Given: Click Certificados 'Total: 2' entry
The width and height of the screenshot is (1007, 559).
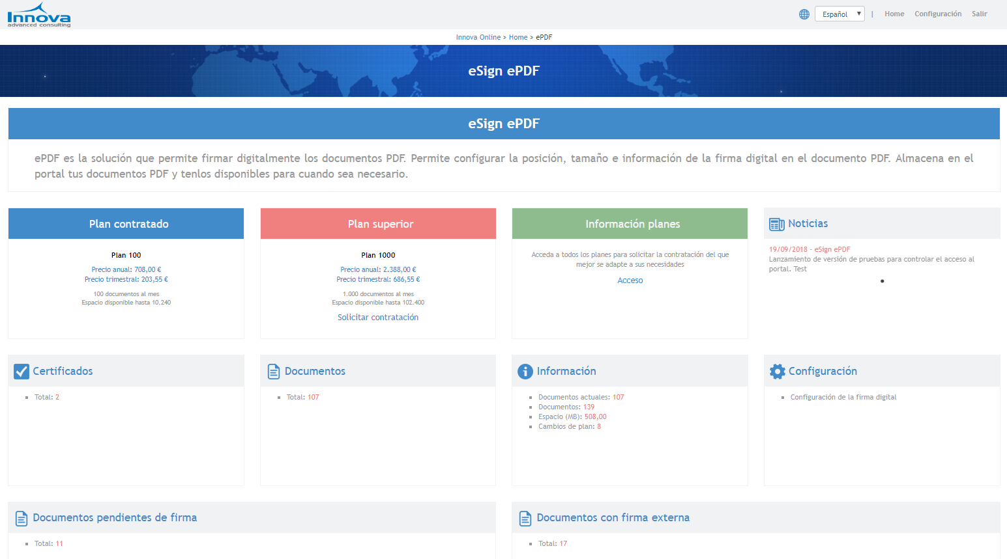Looking at the screenshot, I should (x=47, y=397).
